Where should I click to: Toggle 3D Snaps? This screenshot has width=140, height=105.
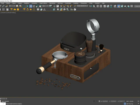point(61,6)
